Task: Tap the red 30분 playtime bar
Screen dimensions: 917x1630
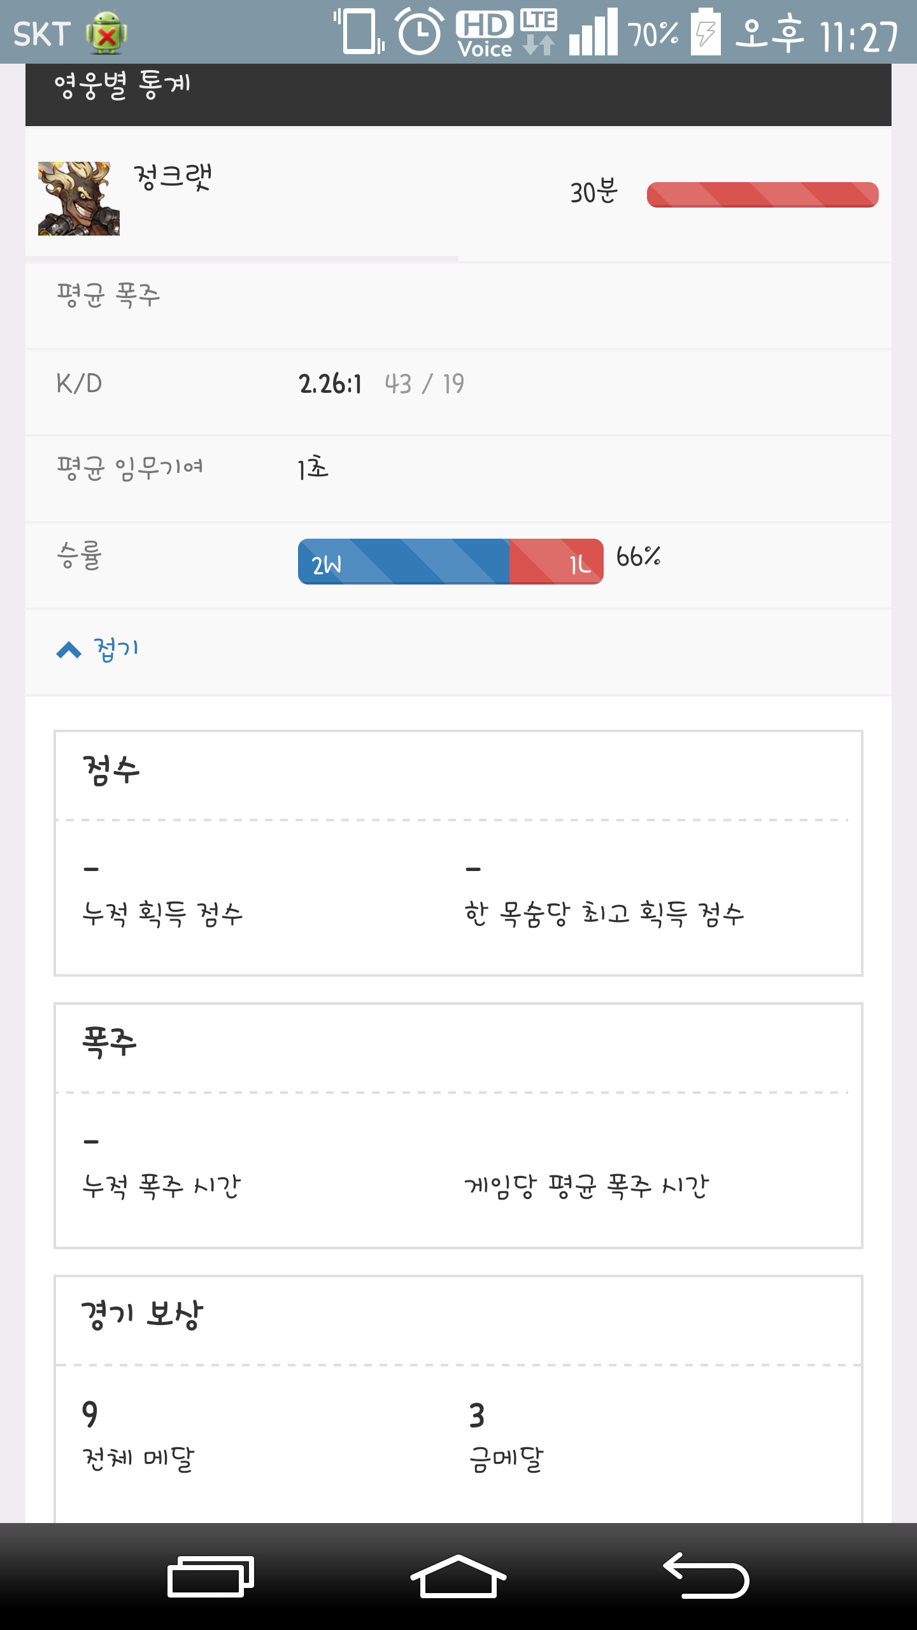Action: click(762, 195)
